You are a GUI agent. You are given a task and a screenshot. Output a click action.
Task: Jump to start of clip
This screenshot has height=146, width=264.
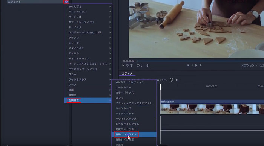tap(188, 65)
